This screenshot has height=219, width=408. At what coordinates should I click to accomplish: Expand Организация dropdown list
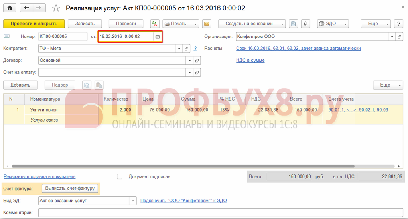(392, 37)
